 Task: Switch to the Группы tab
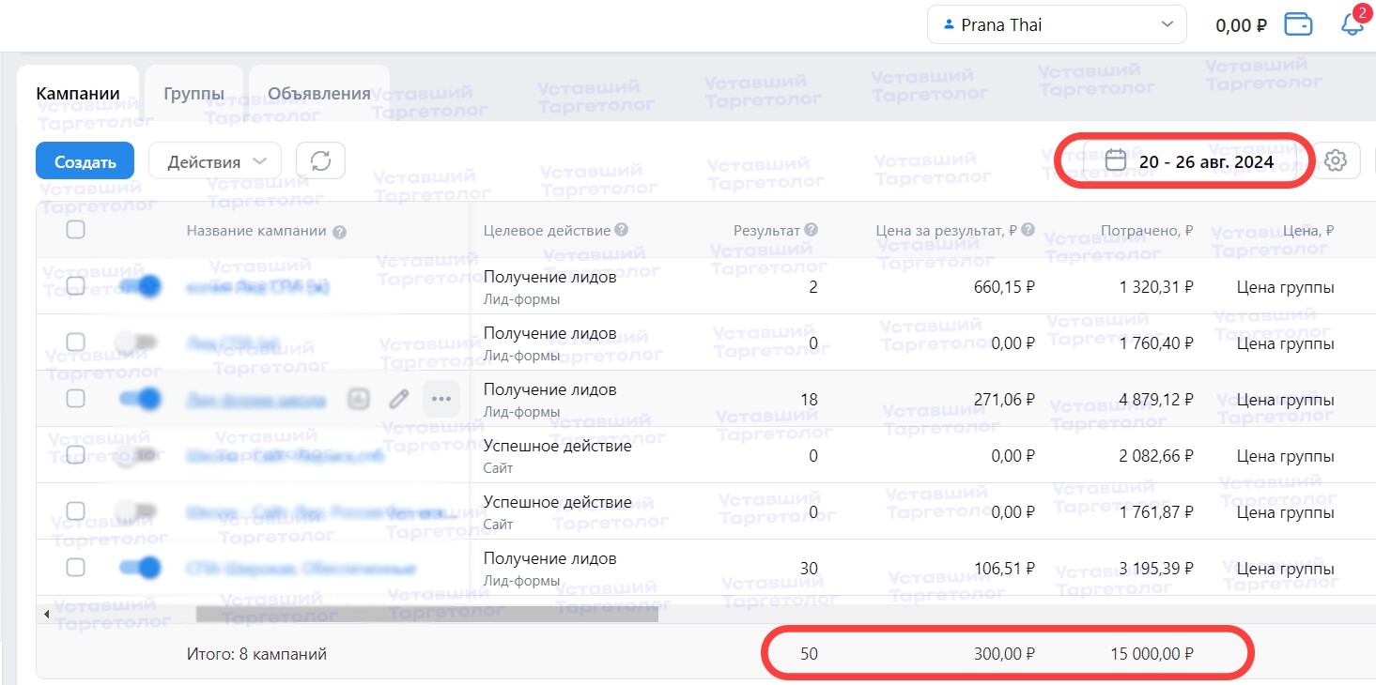click(193, 94)
